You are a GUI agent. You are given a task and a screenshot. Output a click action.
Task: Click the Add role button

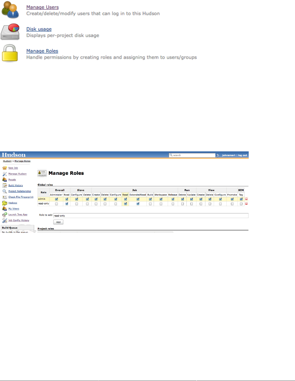click(x=58, y=222)
